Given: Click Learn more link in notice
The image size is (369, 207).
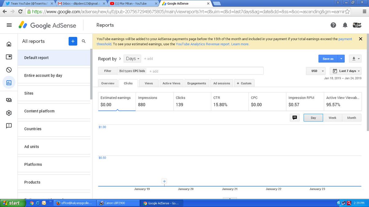Looking at the screenshot, I should [240, 44].
